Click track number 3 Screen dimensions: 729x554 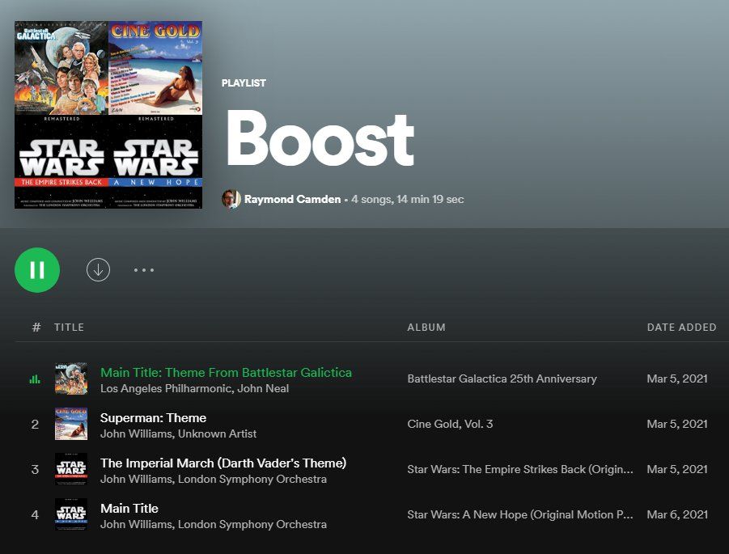point(35,469)
